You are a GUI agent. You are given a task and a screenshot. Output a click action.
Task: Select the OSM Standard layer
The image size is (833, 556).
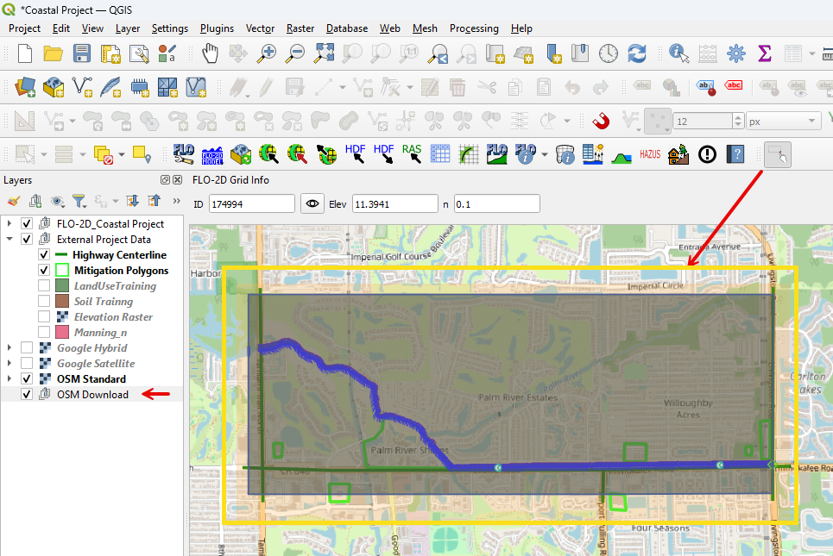[x=91, y=379]
